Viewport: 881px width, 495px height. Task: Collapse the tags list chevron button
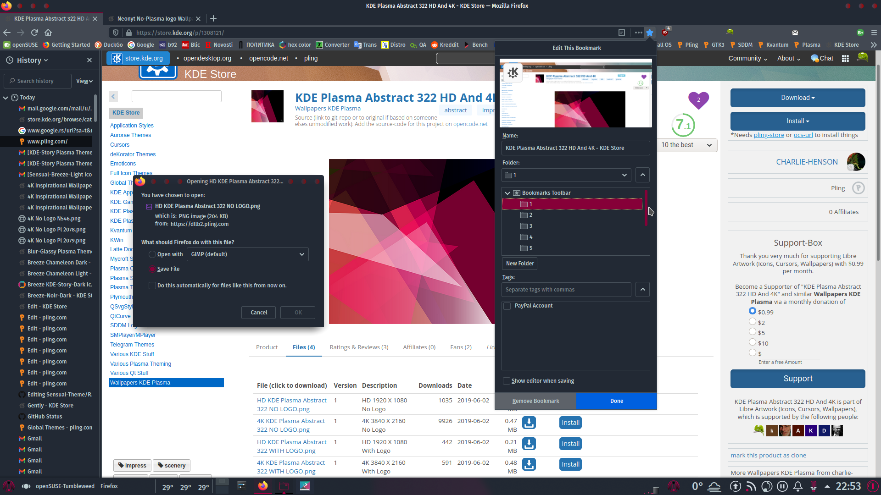(x=642, y=290)
